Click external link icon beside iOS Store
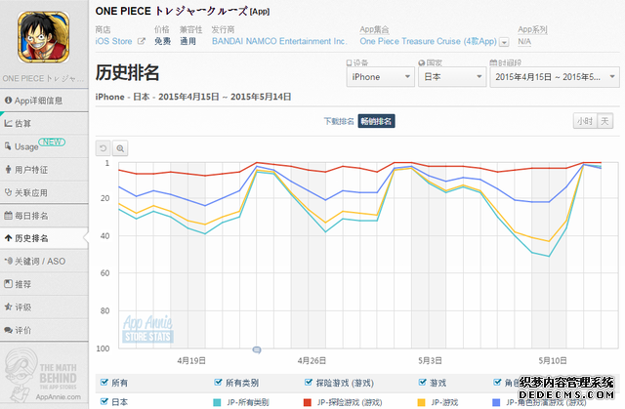This screenshot has width=625, height=409. click(x=141, y=41)
